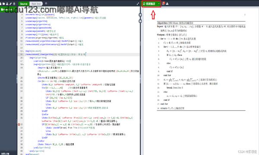This screenshot has height=155, width=259.
Task: Collapse the begin document fold on line 14
Action: [23, 51]
